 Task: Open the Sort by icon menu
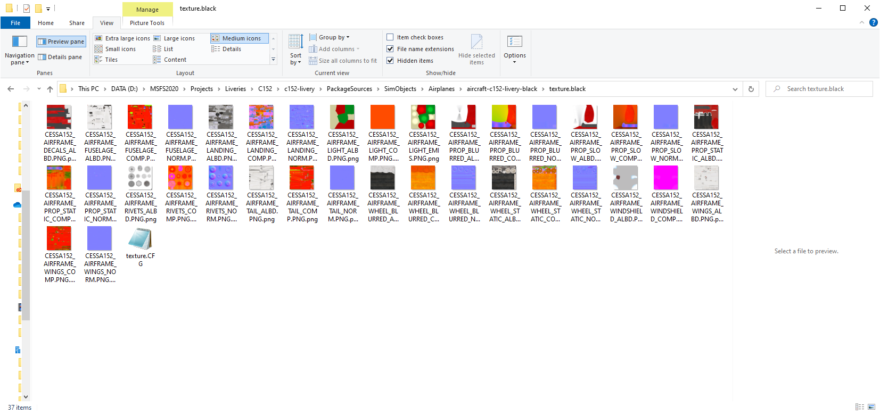tap(295, 42)
